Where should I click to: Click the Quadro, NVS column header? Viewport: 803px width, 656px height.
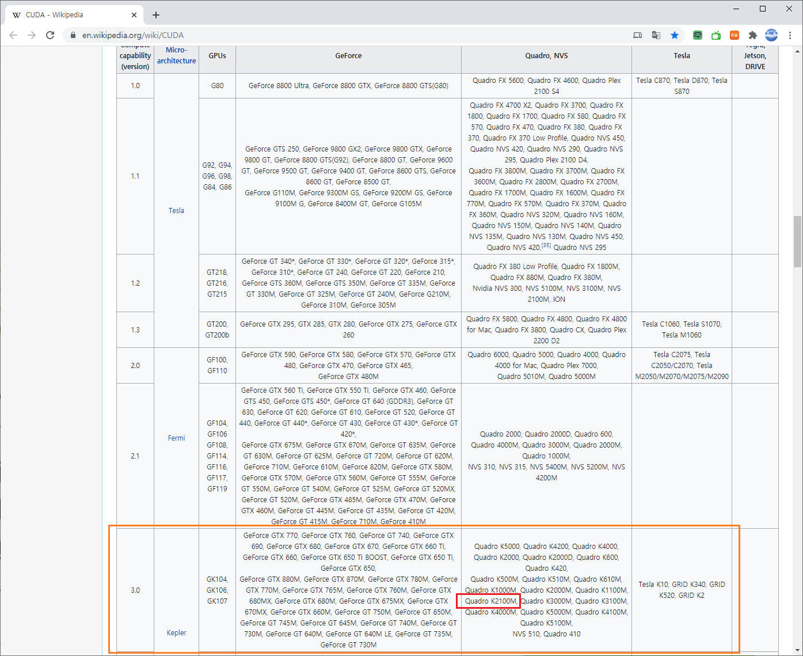546,56
